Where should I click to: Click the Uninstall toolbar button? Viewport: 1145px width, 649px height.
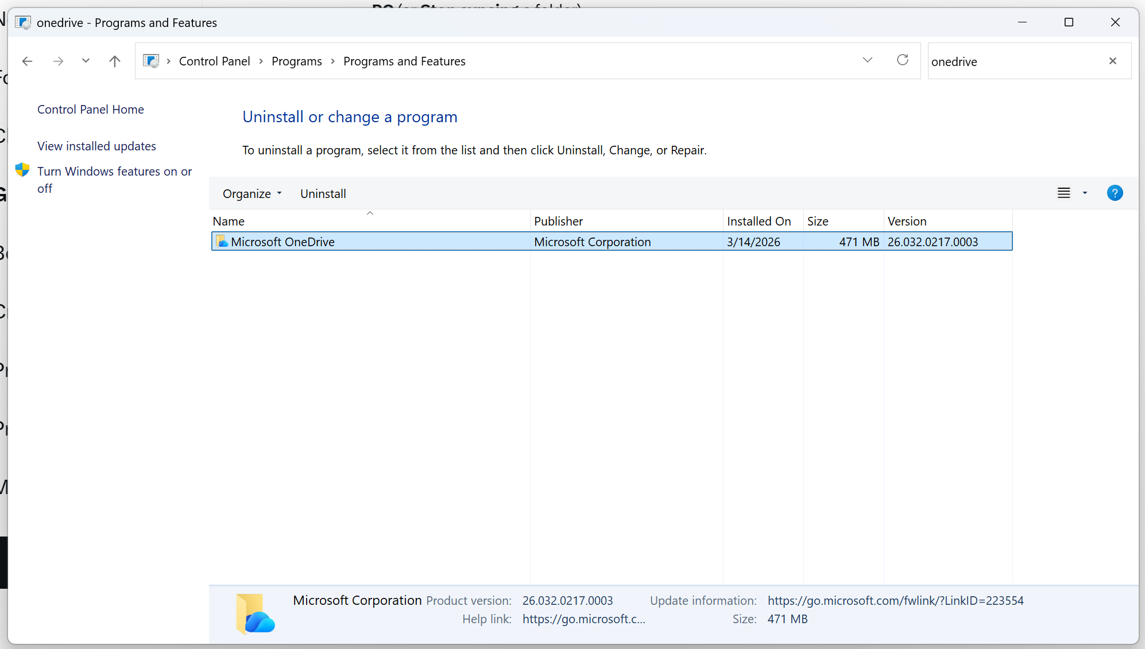323,194
